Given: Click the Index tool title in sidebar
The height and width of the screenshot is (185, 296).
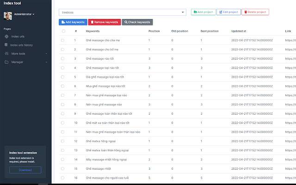Looking at the screenshot, I should [x=12, y=3].
